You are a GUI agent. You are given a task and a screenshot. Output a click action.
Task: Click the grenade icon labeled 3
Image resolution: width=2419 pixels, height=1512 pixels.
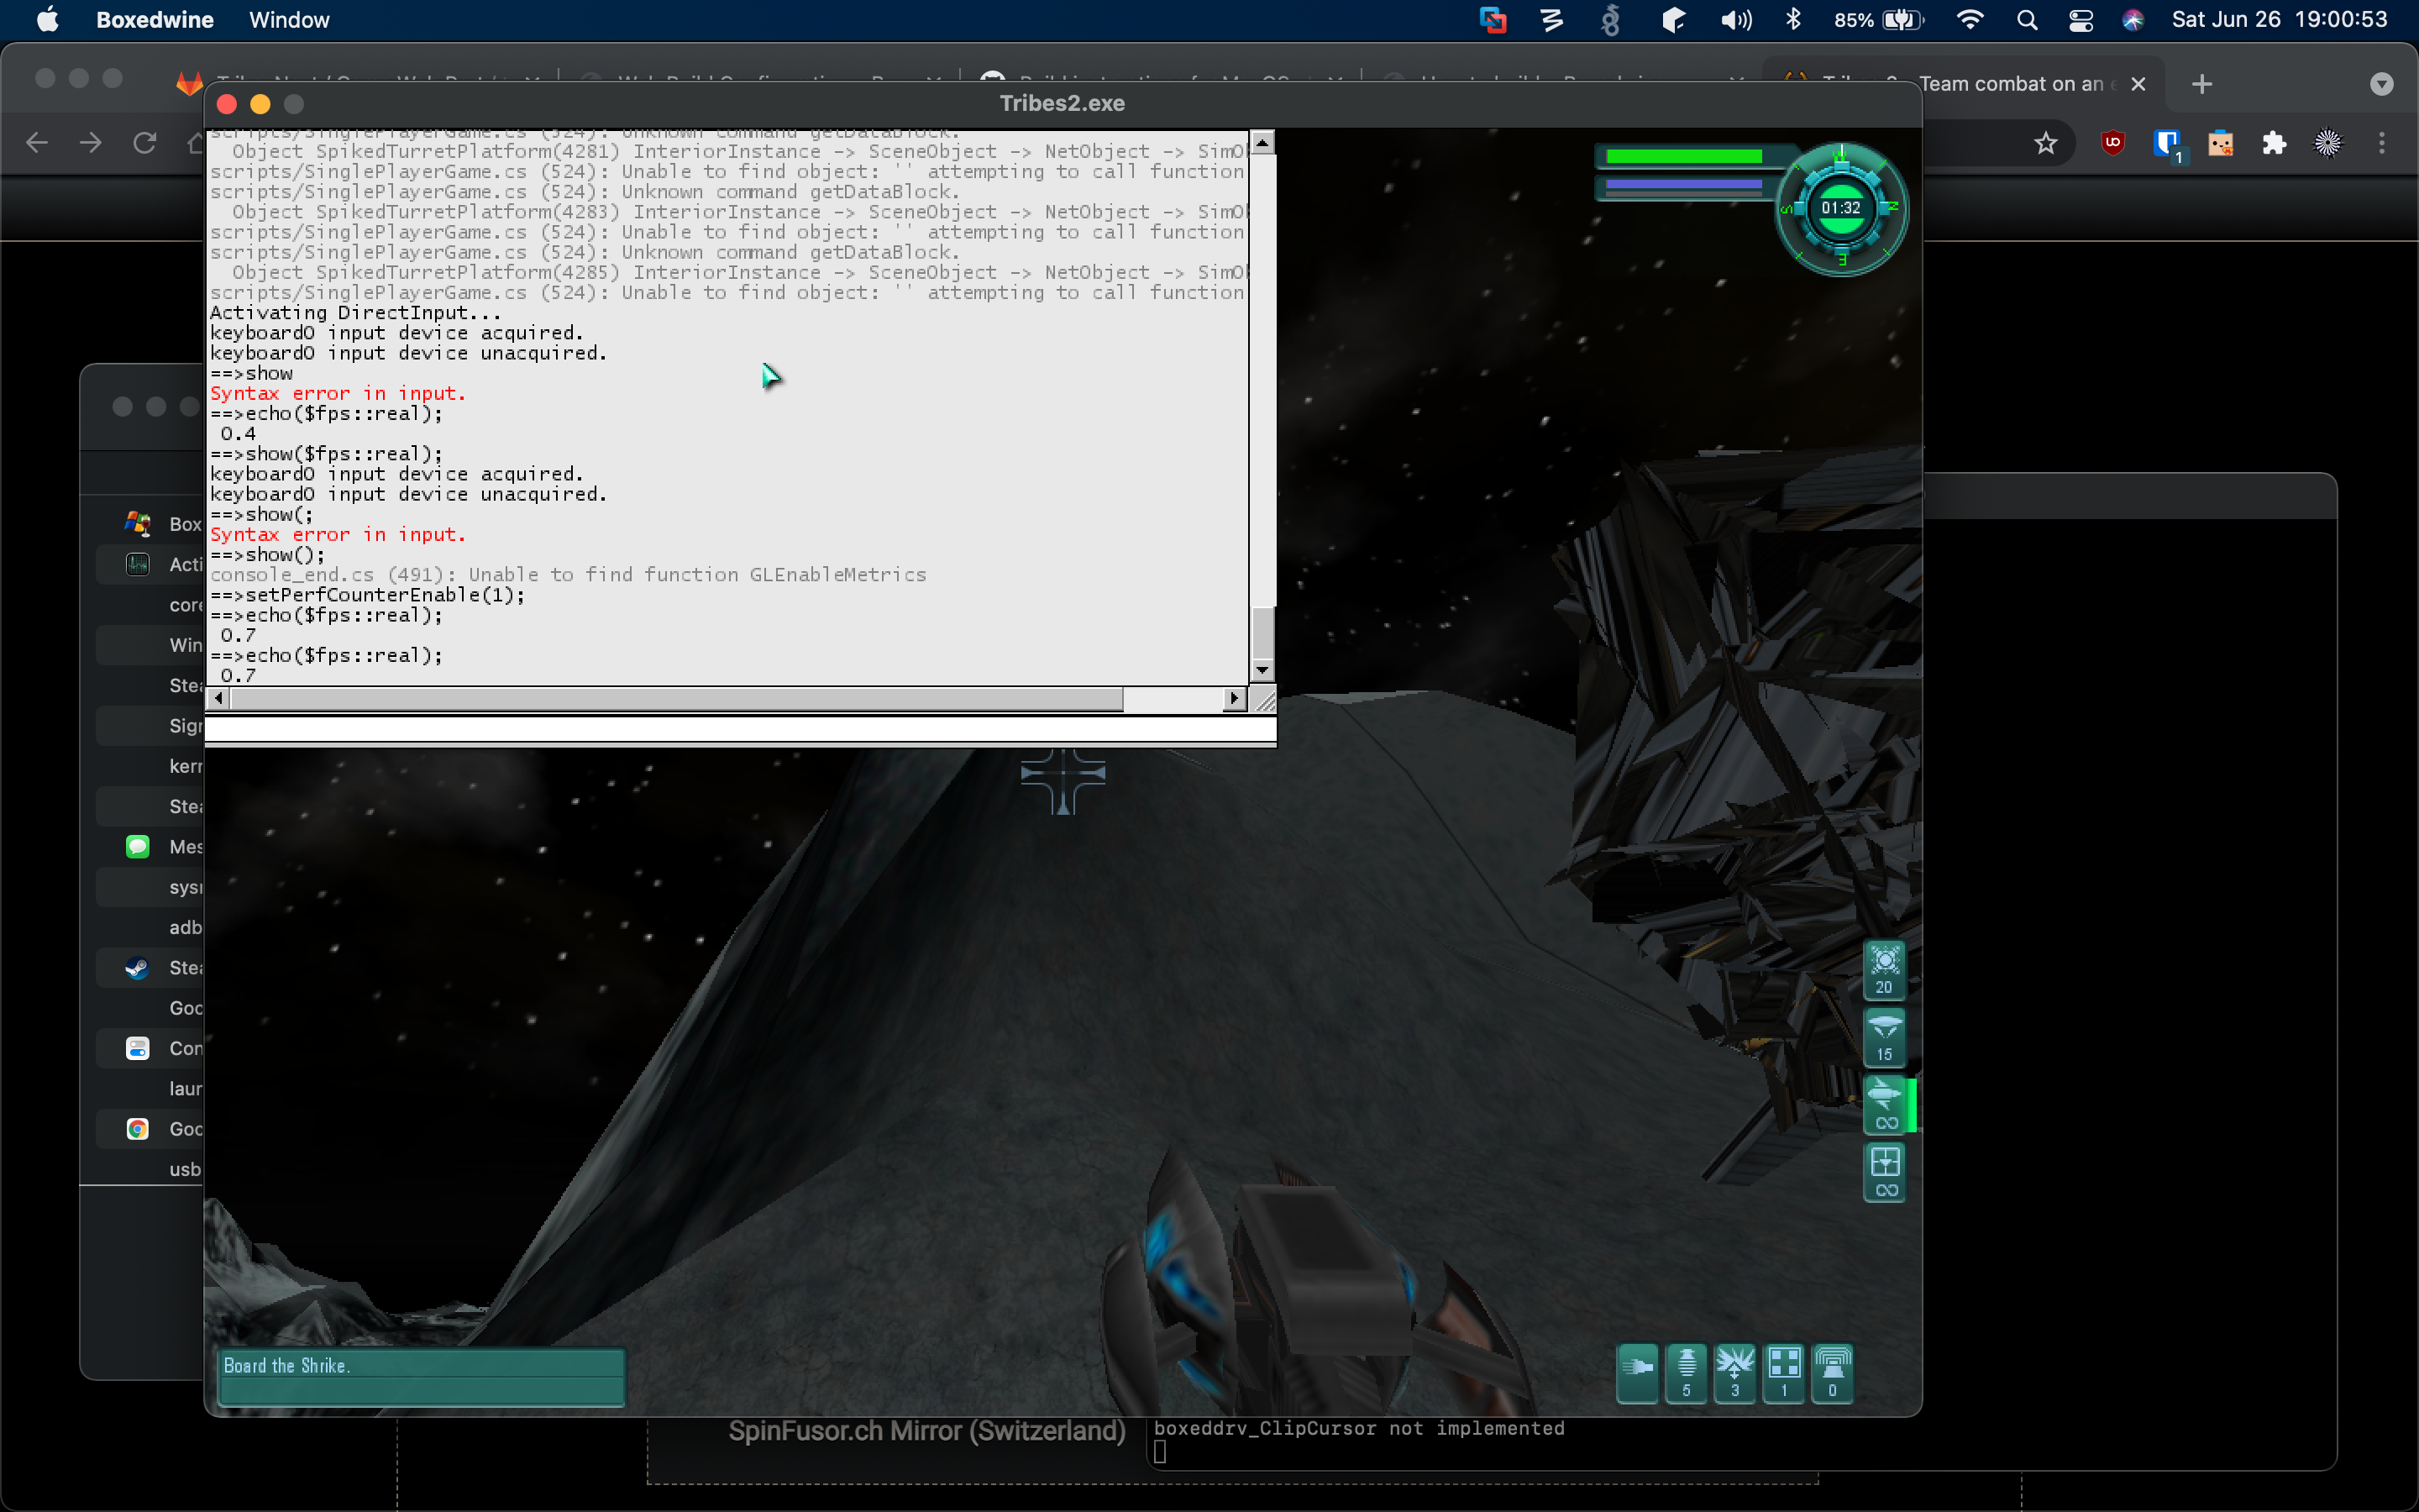pyautogui.click(x=1735, y=1374)
